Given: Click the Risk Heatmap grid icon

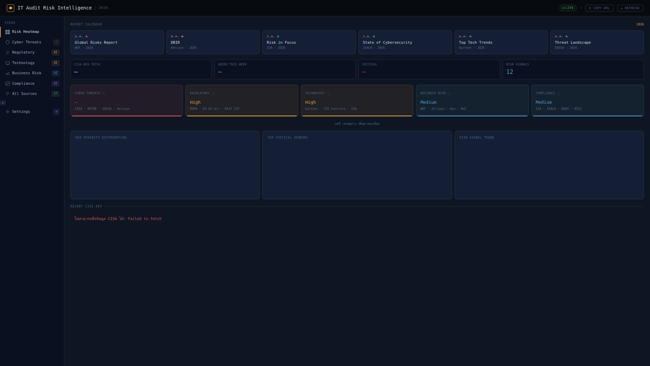Looking at the screenshot, I should click(x=7, y=32).
